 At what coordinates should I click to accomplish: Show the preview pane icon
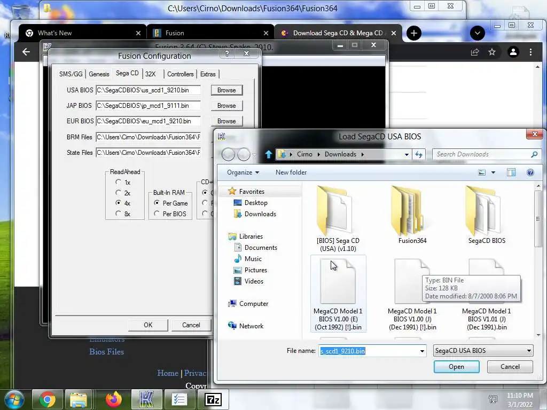(511, 172)
